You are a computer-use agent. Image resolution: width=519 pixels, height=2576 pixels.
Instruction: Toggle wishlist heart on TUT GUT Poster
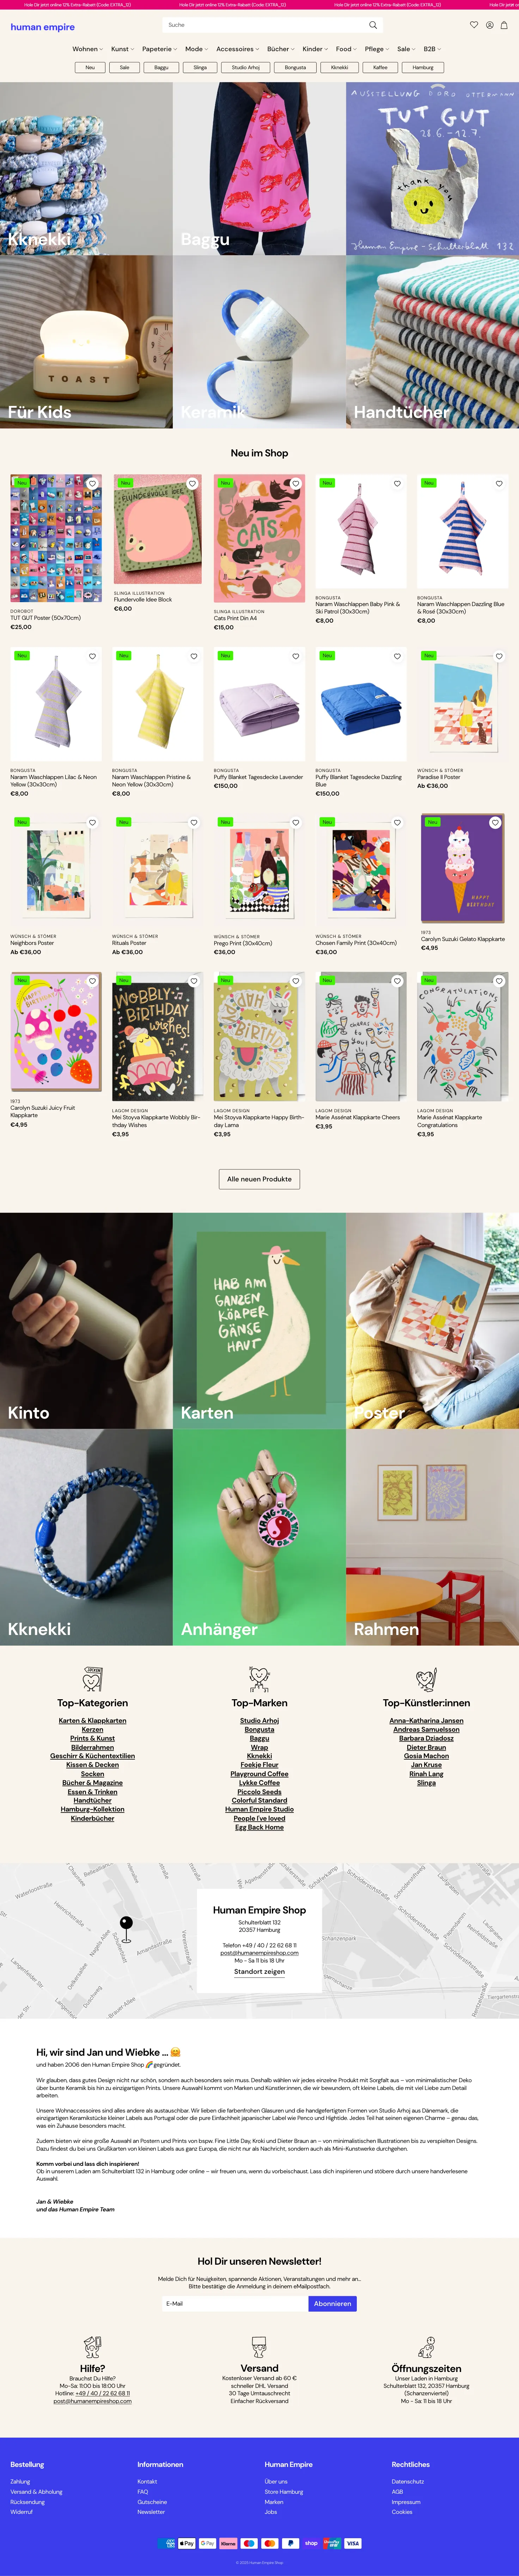coord(92,484)
